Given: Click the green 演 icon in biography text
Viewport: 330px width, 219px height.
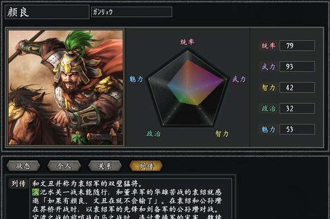Looking at the screenshot, I should [36, 192].
